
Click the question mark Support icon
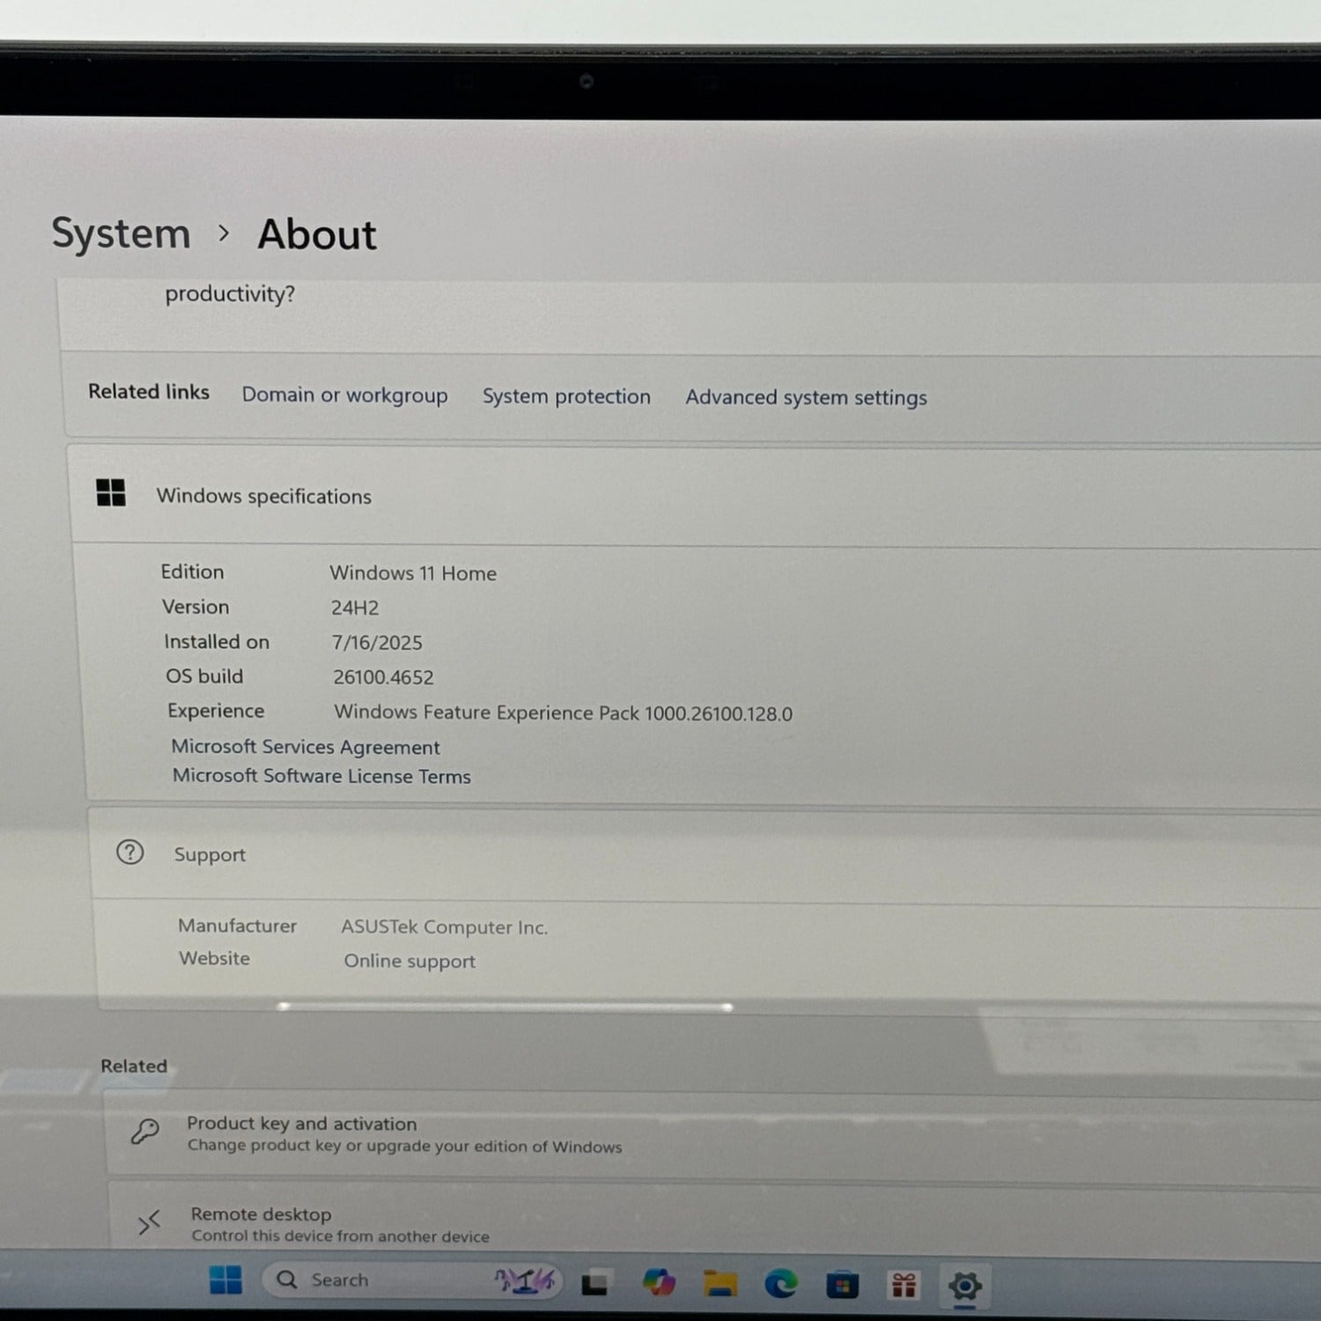point(130,852)
